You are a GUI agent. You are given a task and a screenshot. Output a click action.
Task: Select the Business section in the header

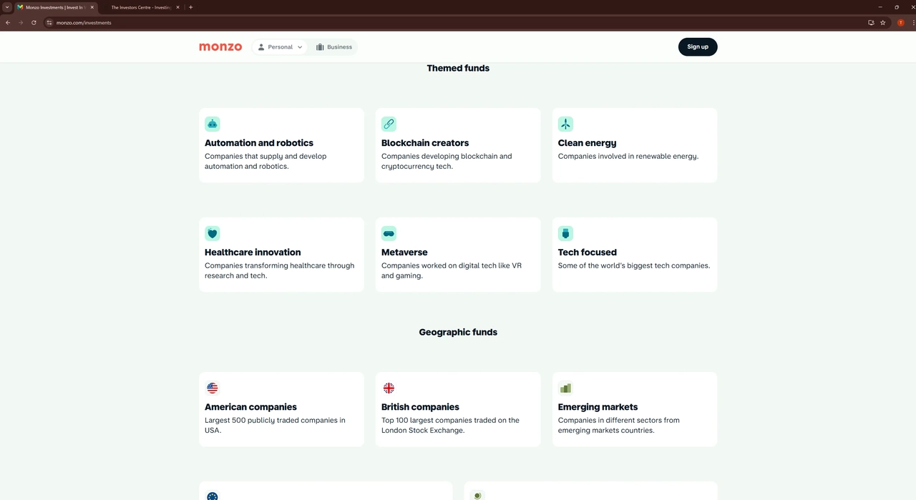[x=334, y=46]
